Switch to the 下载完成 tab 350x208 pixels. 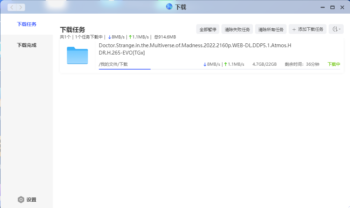coord(27,45)
